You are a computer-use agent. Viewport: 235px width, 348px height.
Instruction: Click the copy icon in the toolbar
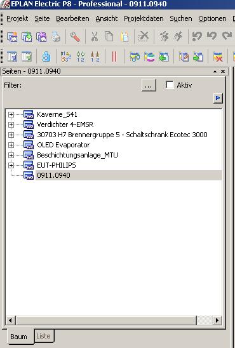[x=109, y=37]
